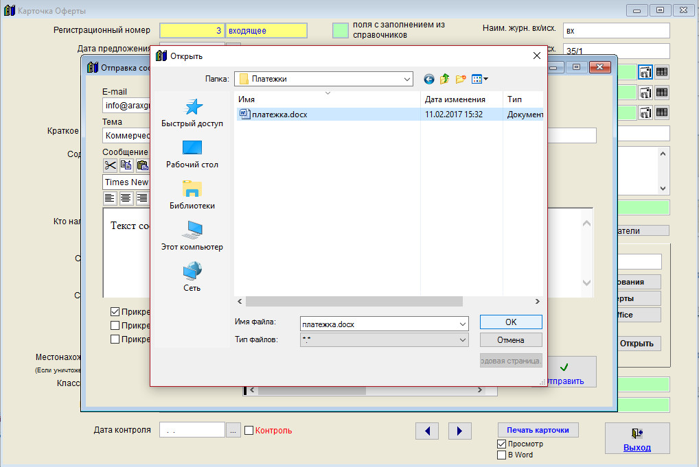Close the Открыть dialog
The width and height of the screenshot is (699, 467).
coord(537,56)
